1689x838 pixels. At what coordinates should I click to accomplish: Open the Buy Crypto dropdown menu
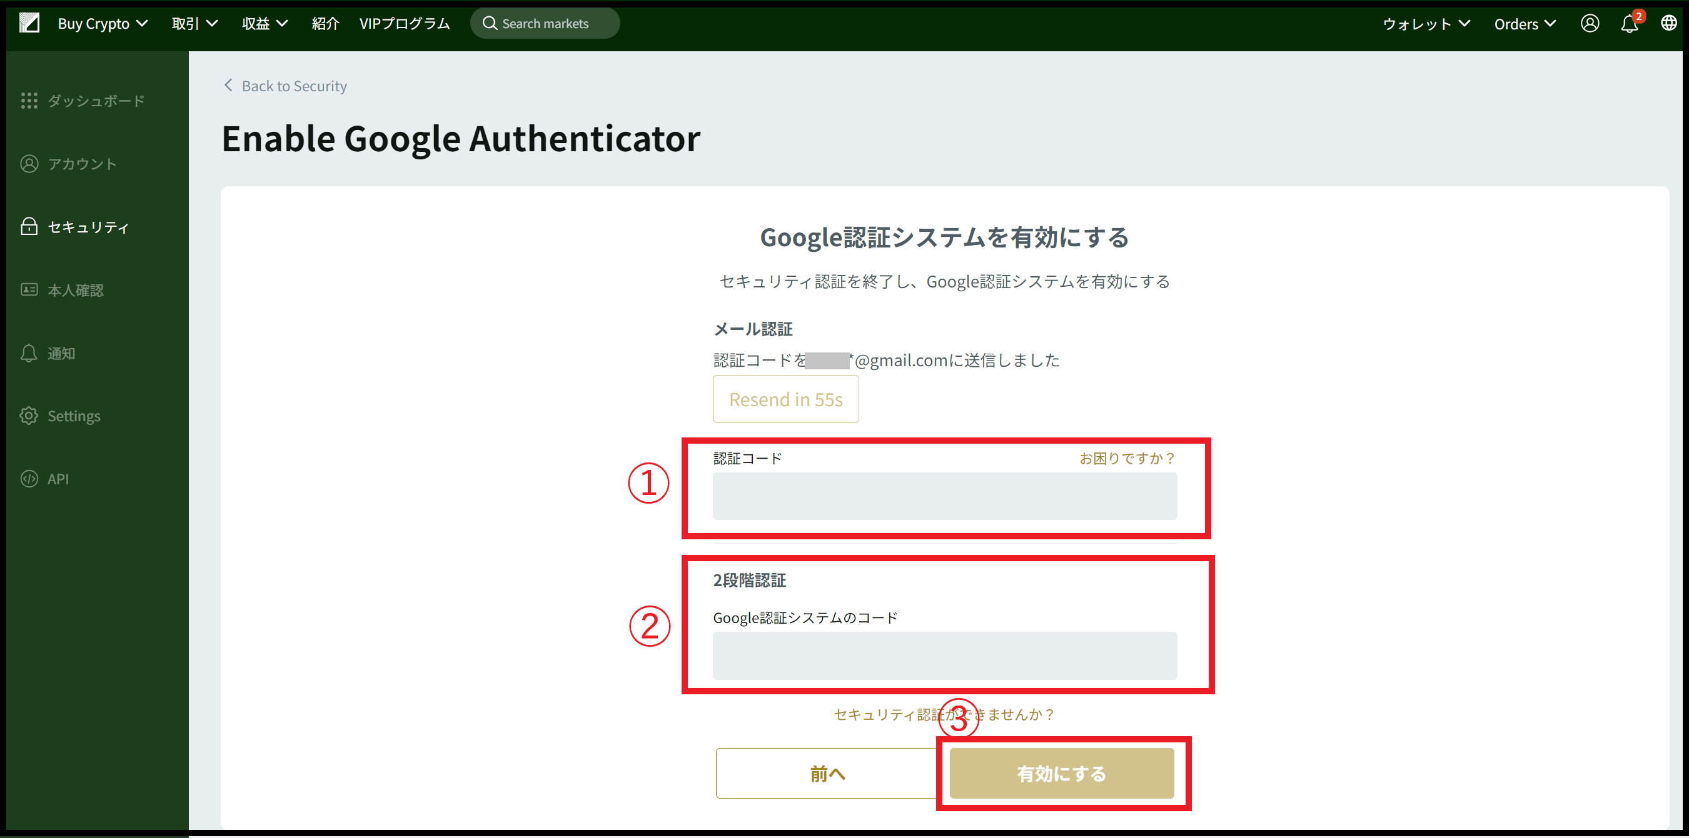[x=103, y=24]
